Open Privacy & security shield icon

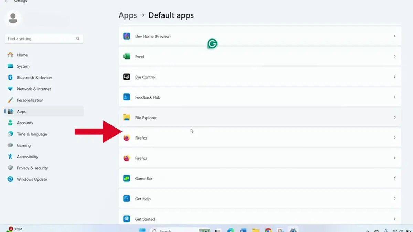pyautogui.click(x=10, y=168)
